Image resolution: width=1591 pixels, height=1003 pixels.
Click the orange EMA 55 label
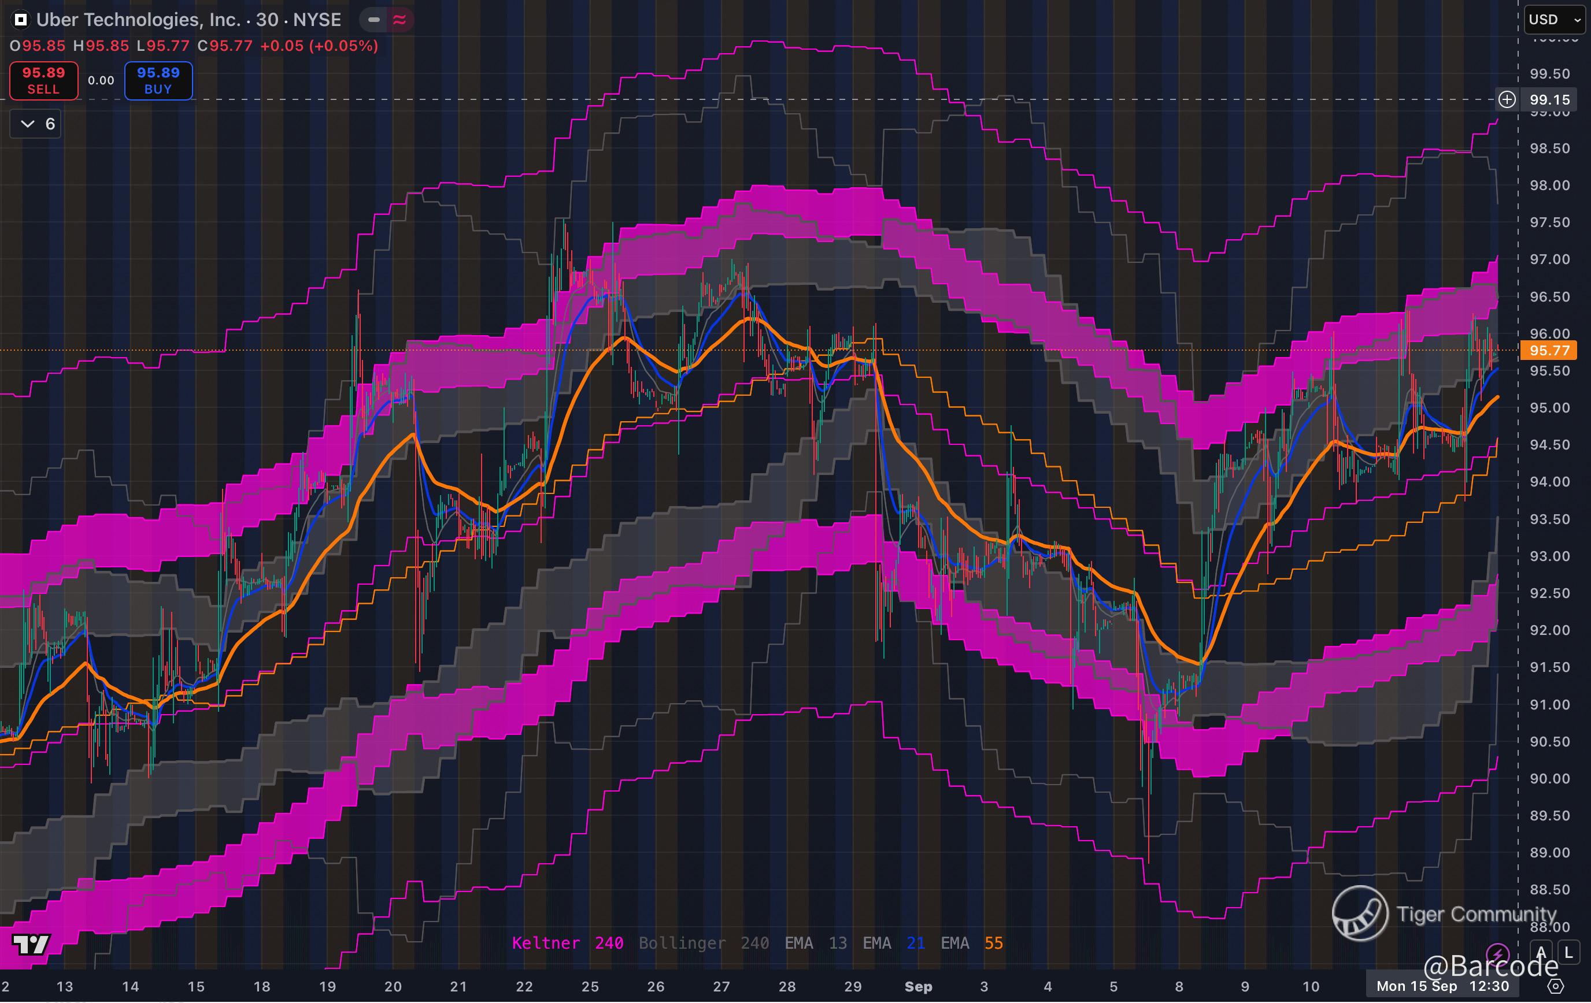click(971, 943)
